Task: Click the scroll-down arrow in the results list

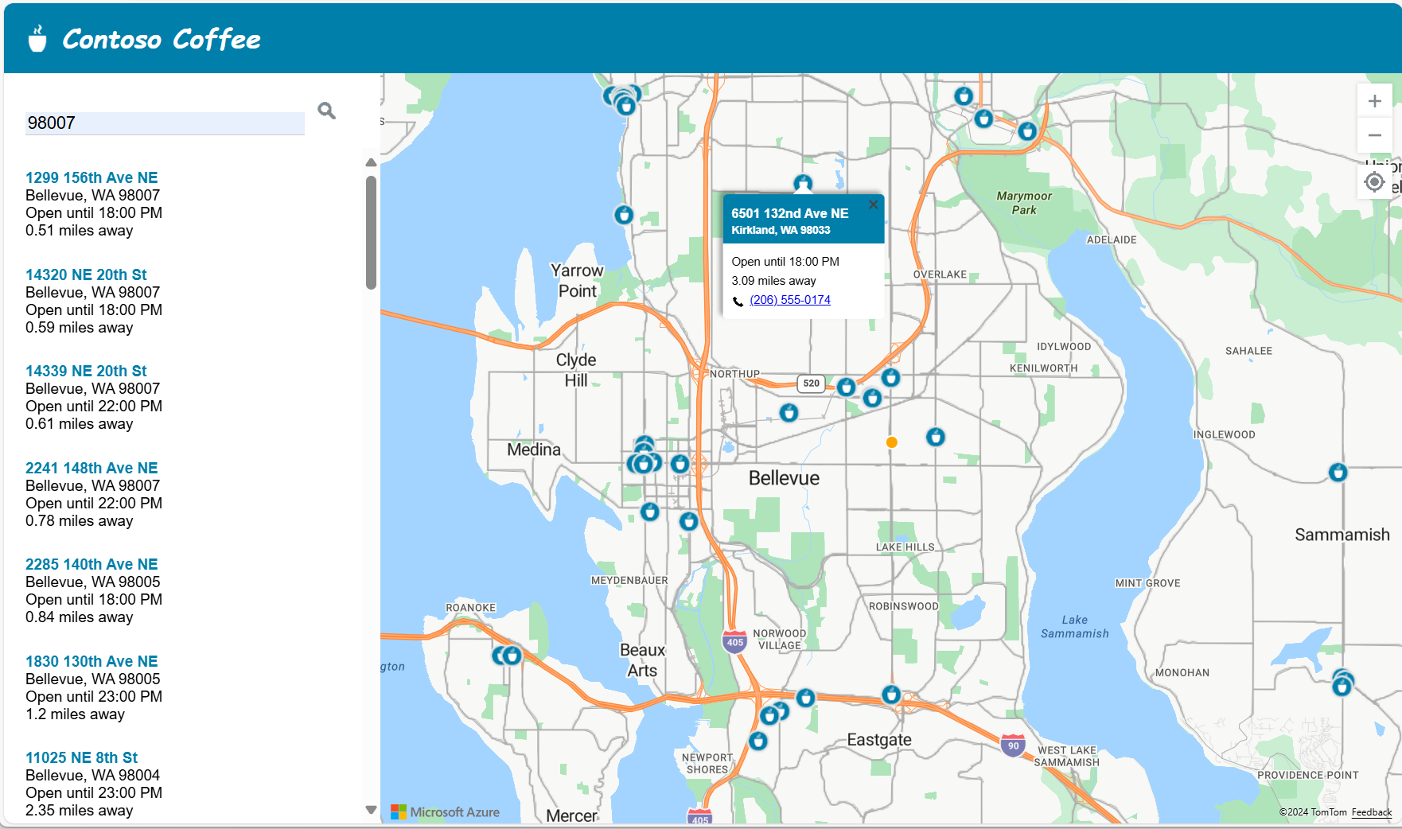Action: pos(371,810)
